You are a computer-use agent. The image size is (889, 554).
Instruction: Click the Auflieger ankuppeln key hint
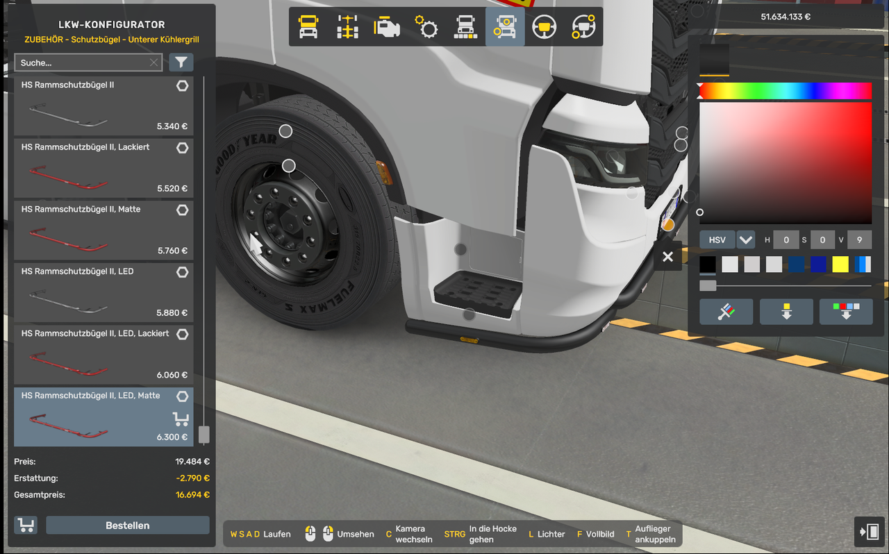(x=649, y=534)
